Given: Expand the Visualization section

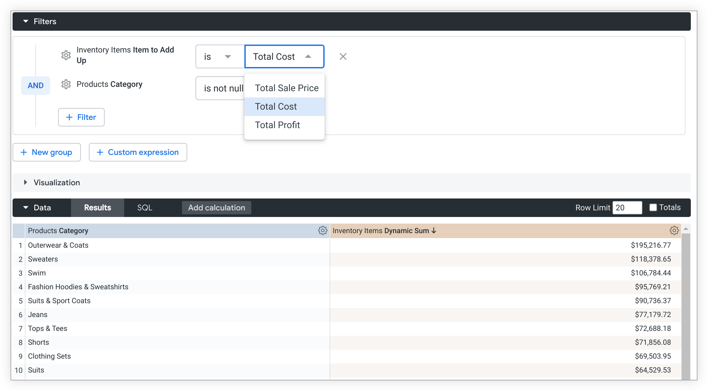Looking at the screenshot, I should tap(26, 183).
